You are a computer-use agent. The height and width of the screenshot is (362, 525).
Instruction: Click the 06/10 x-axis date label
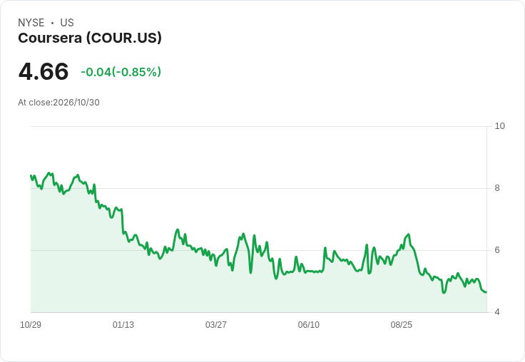pos(309,324)
